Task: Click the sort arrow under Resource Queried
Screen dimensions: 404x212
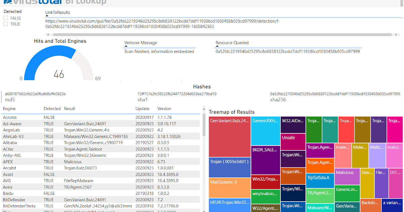Action: [218, 47]
